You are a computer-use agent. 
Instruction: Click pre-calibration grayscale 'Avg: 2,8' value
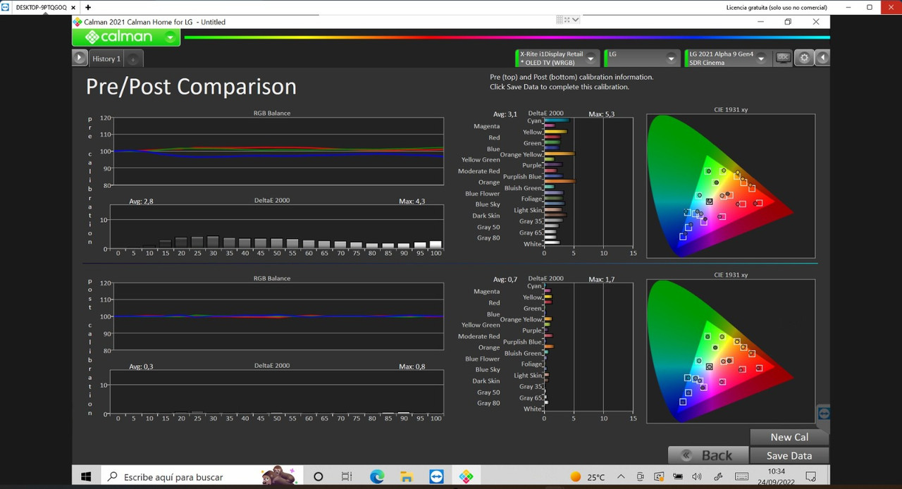click(141, 201)
